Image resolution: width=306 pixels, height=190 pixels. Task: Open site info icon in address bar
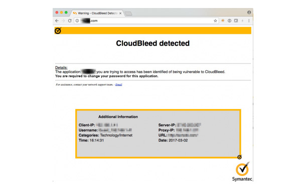77,20
